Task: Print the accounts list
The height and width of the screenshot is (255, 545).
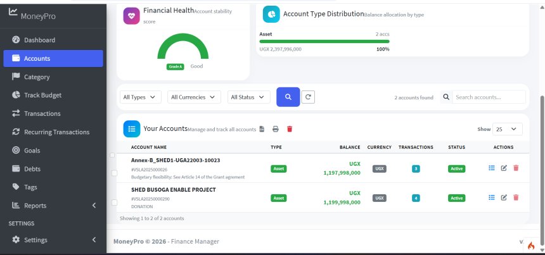Action: pyautogui.click(x=276, y=129)
